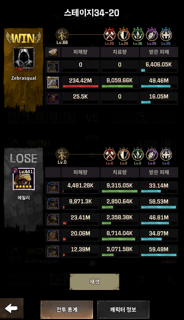The image size is (184, 320).
Task: Open the 전투 통계 tab
Action: coord(67,310)
